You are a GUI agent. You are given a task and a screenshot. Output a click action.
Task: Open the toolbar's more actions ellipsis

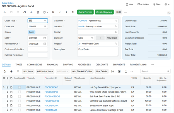pos(125,12)
